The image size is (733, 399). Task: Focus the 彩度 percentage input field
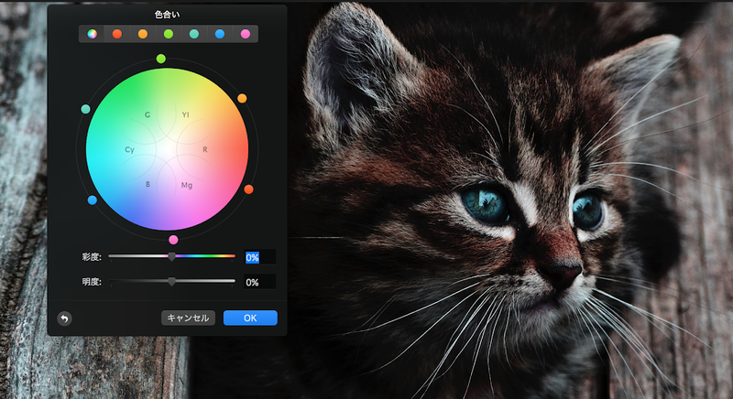coord(259,257)
